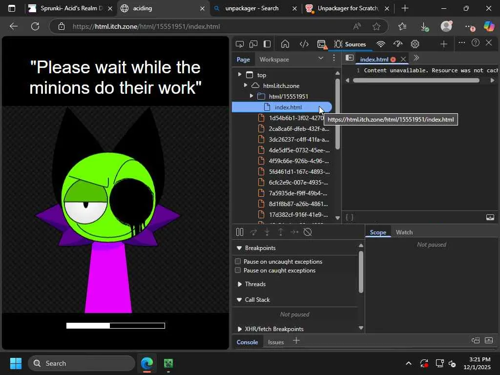Open the Read aloud icon in address bar

[x=357, y=26]
